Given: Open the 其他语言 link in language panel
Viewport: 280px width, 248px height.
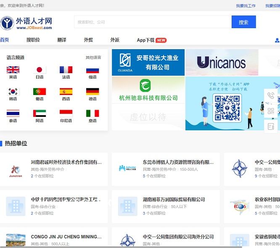Looking at the screenshot, I should coord(93,58).
